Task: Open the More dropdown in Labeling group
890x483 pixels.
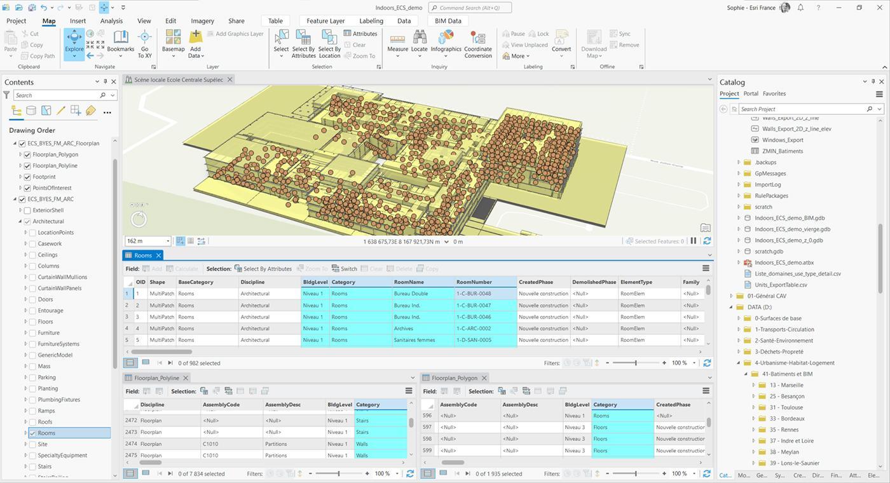Action: (x=516, y=56)
